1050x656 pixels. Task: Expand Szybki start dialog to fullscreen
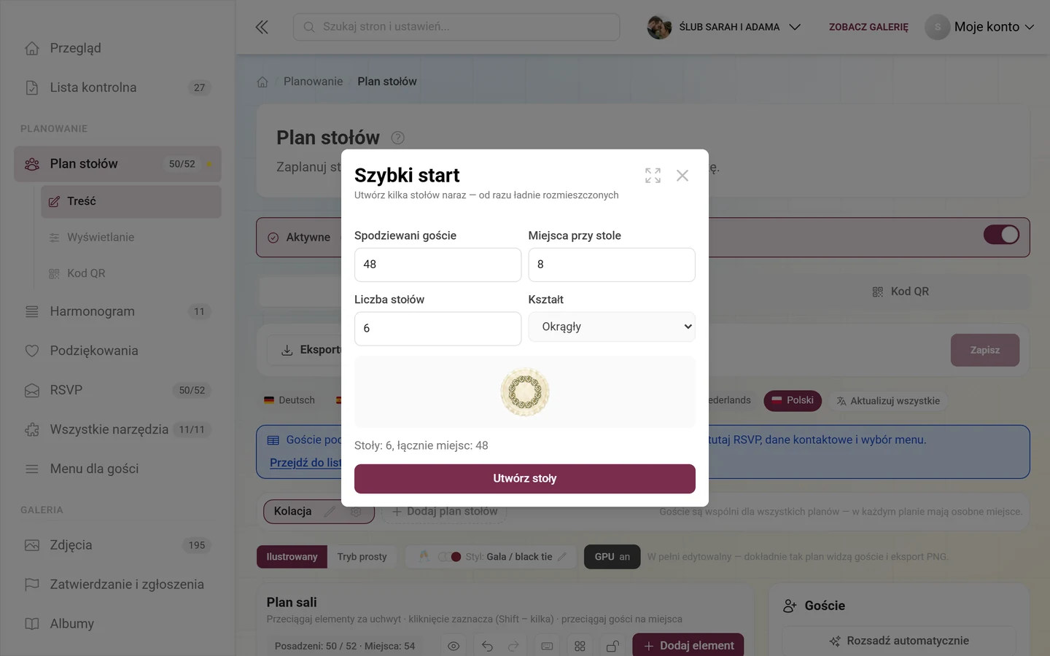pos(653,175)
